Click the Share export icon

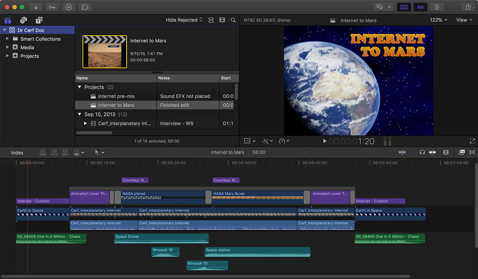[468, 7]
